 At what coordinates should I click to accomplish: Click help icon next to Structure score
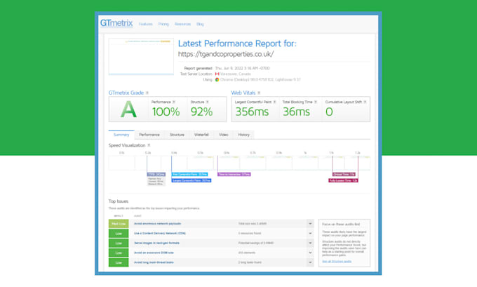coord(207,102)
